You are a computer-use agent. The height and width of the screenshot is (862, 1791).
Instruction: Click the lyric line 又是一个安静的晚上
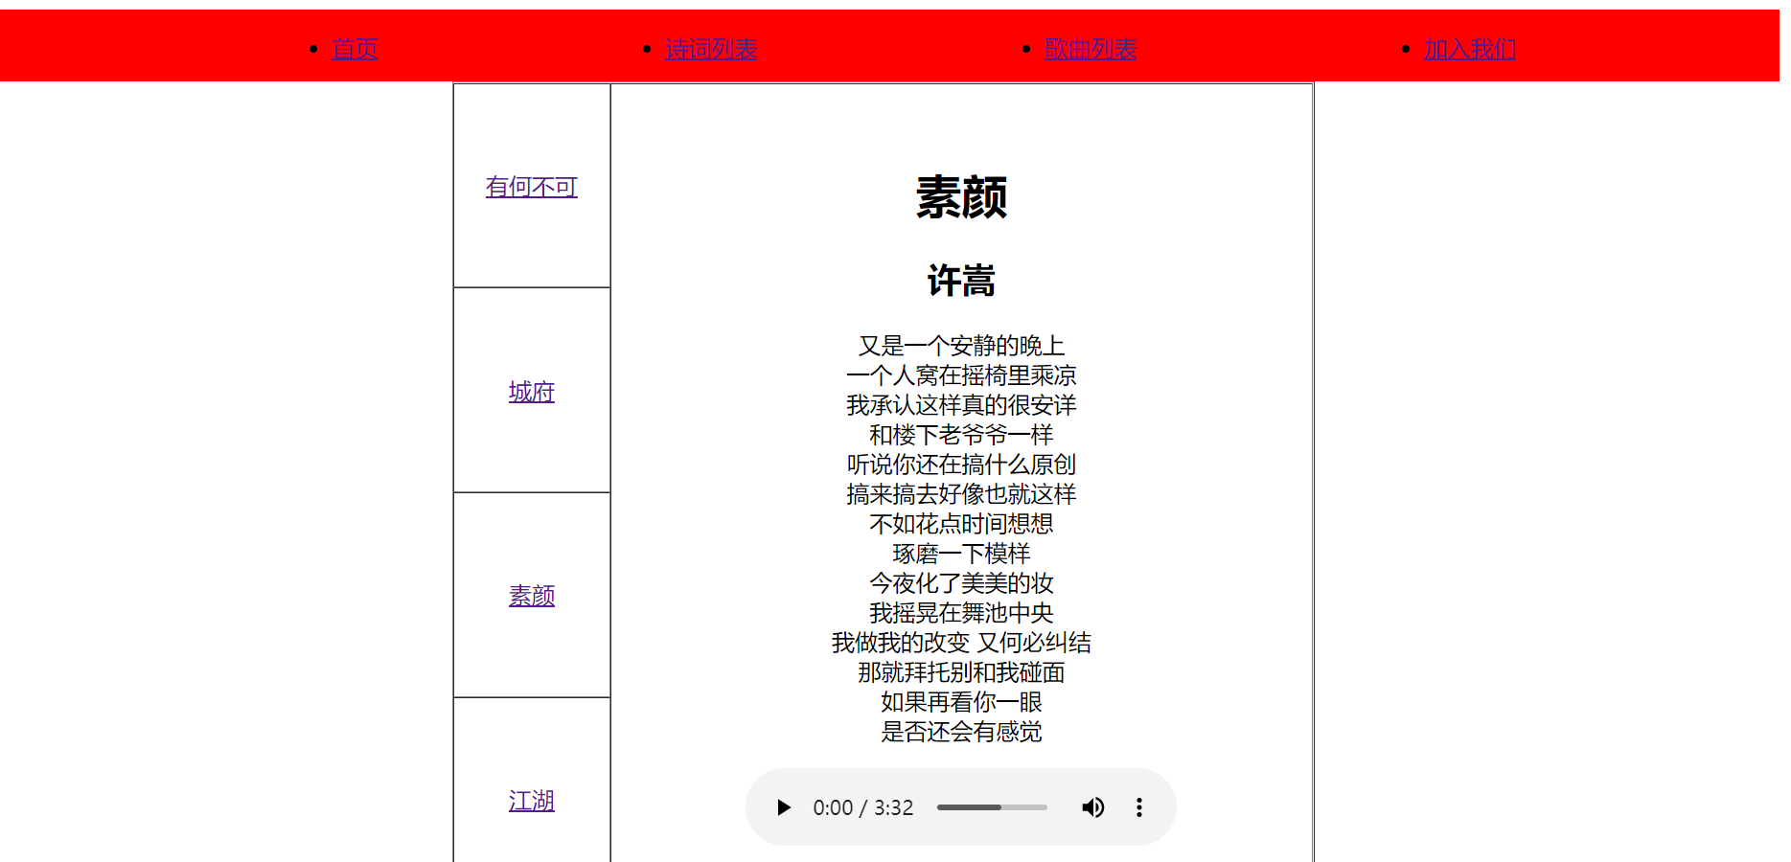[962, 346]
